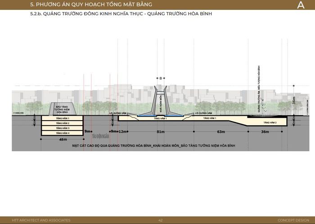Select the '12m' dimension text
Image resolution: width=315 pixels, height=224 pixels.
[122, 132]
